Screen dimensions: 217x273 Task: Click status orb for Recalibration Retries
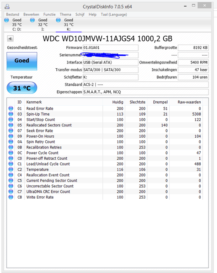click(11, 147)
